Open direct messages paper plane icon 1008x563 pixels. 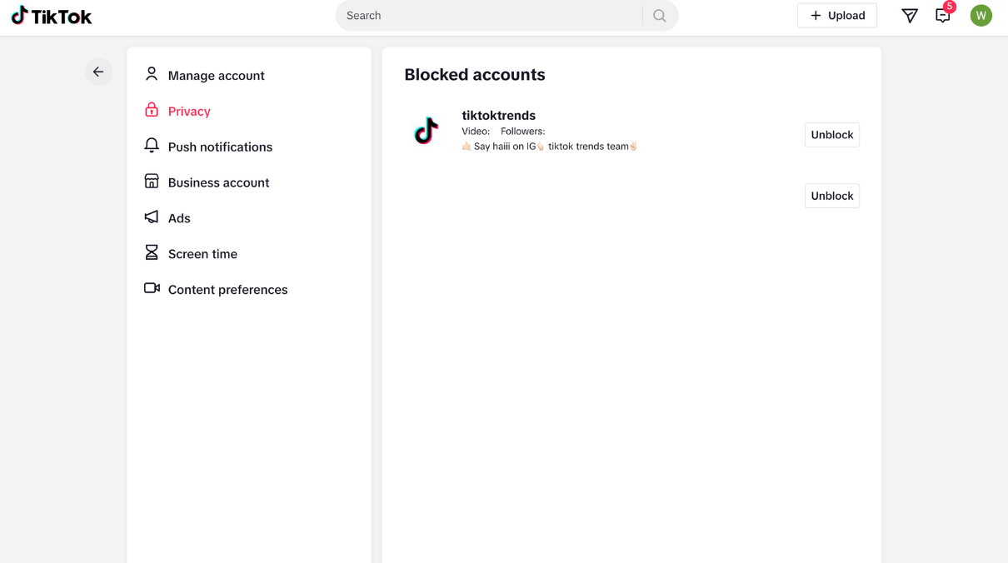909,15
